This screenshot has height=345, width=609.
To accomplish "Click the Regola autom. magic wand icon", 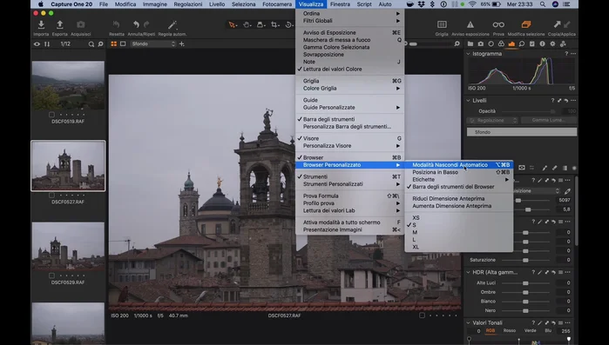I will tap(172, 25).
